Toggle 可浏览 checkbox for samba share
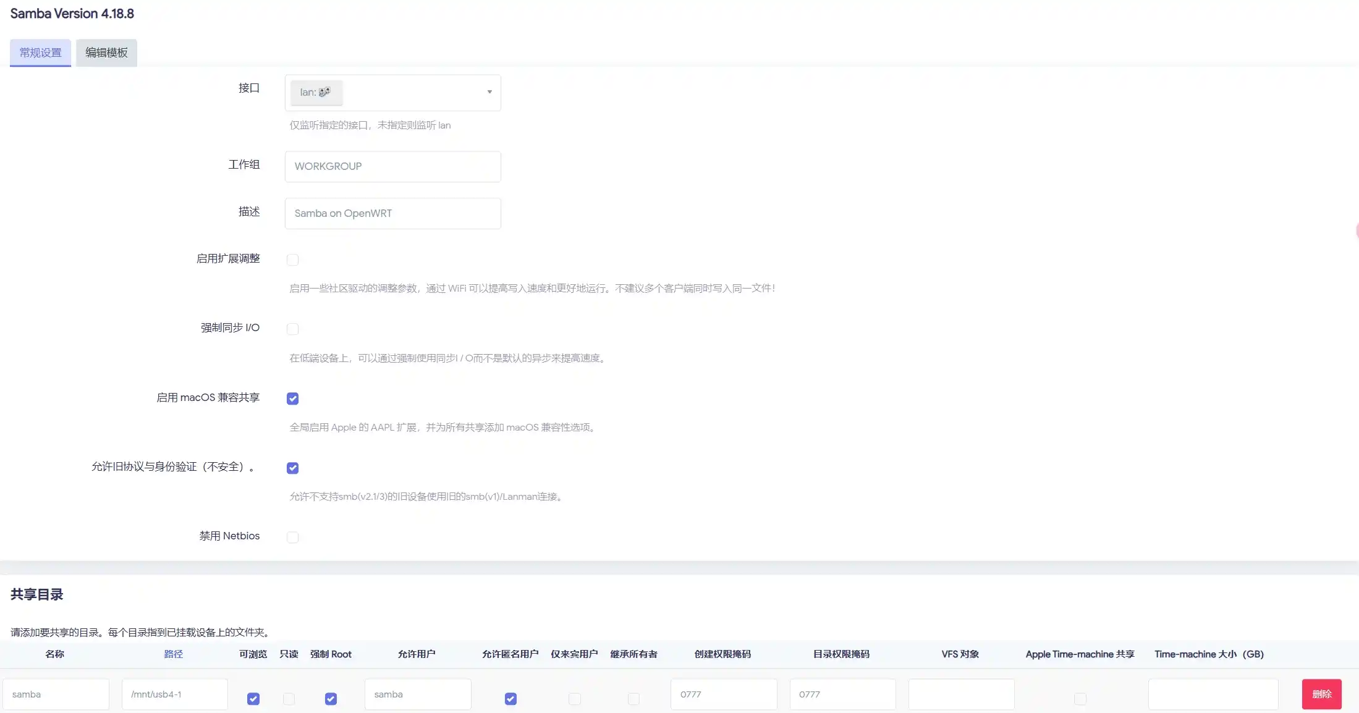 [x=253, y=699]
